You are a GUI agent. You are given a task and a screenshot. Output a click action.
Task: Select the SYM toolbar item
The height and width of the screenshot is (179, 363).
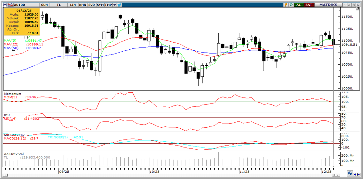click(x=100, y=5)
